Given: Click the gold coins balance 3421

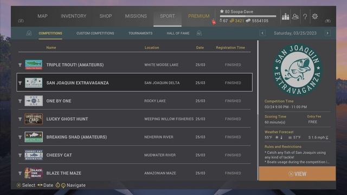Looking at the screenshot, I should tap(237, 21).
